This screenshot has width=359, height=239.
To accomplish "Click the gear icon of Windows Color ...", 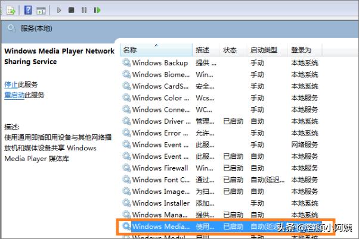I will (x=126, y=98).
